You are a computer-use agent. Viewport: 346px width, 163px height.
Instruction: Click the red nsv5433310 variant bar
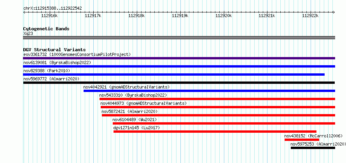217,99
